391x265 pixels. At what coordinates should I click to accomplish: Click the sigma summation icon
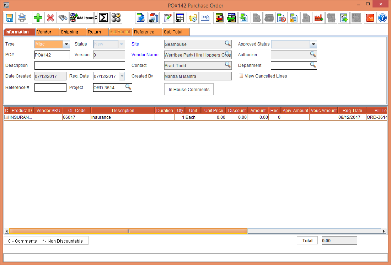click(x=103, y=17)
